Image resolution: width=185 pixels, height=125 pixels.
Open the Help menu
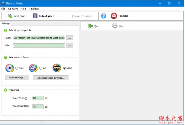coord(23,9)
